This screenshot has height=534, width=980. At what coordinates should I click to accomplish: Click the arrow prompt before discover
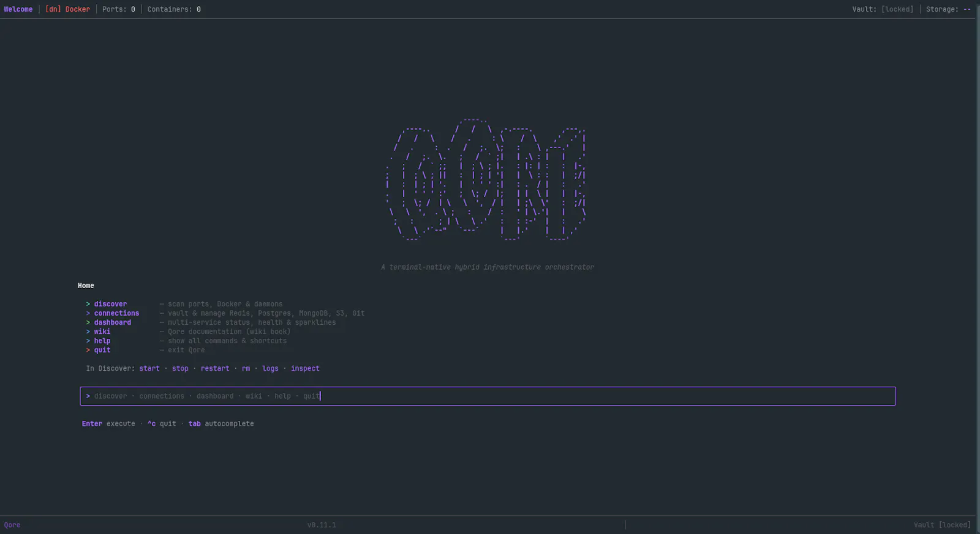[x=88, y=304]
